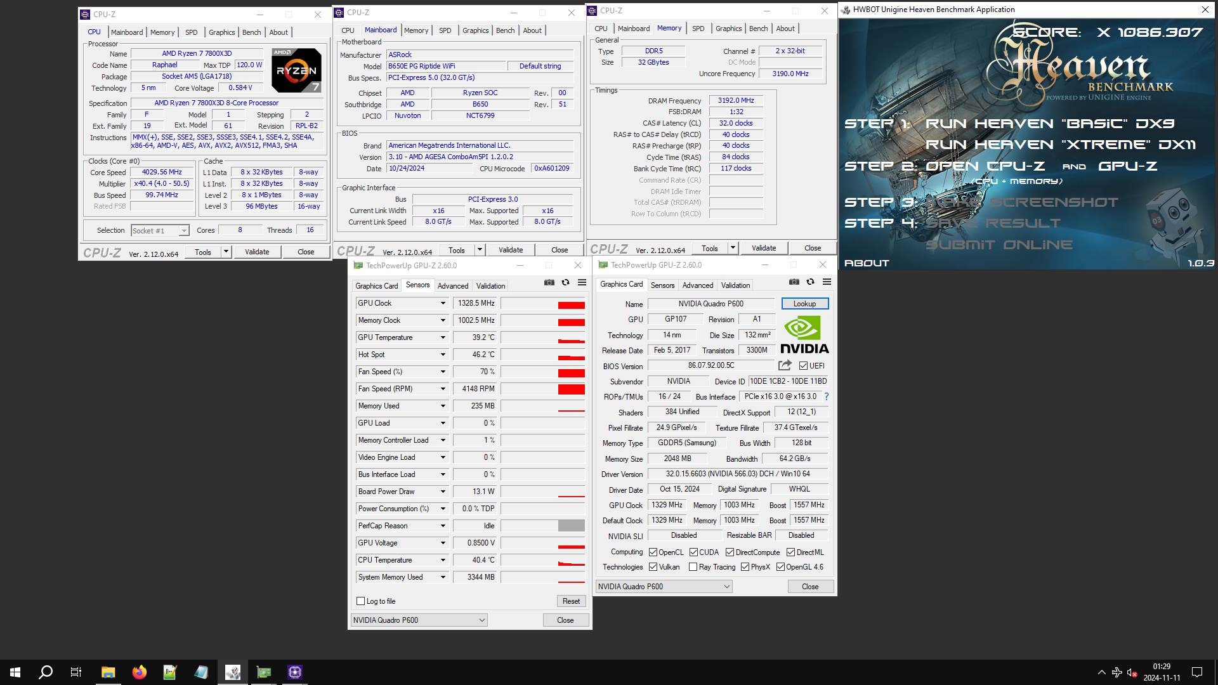
Task: Launch Firefox from the taskbar
Action: coord(139,672)
